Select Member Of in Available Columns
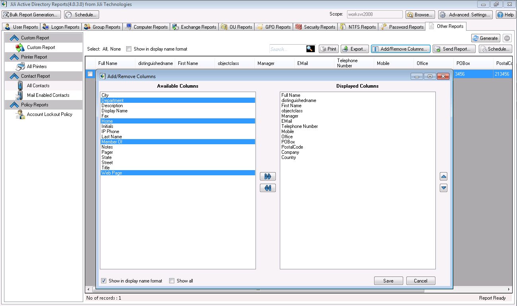The width and height of the screenshot is (517, 306). click(x=178, y=142)
